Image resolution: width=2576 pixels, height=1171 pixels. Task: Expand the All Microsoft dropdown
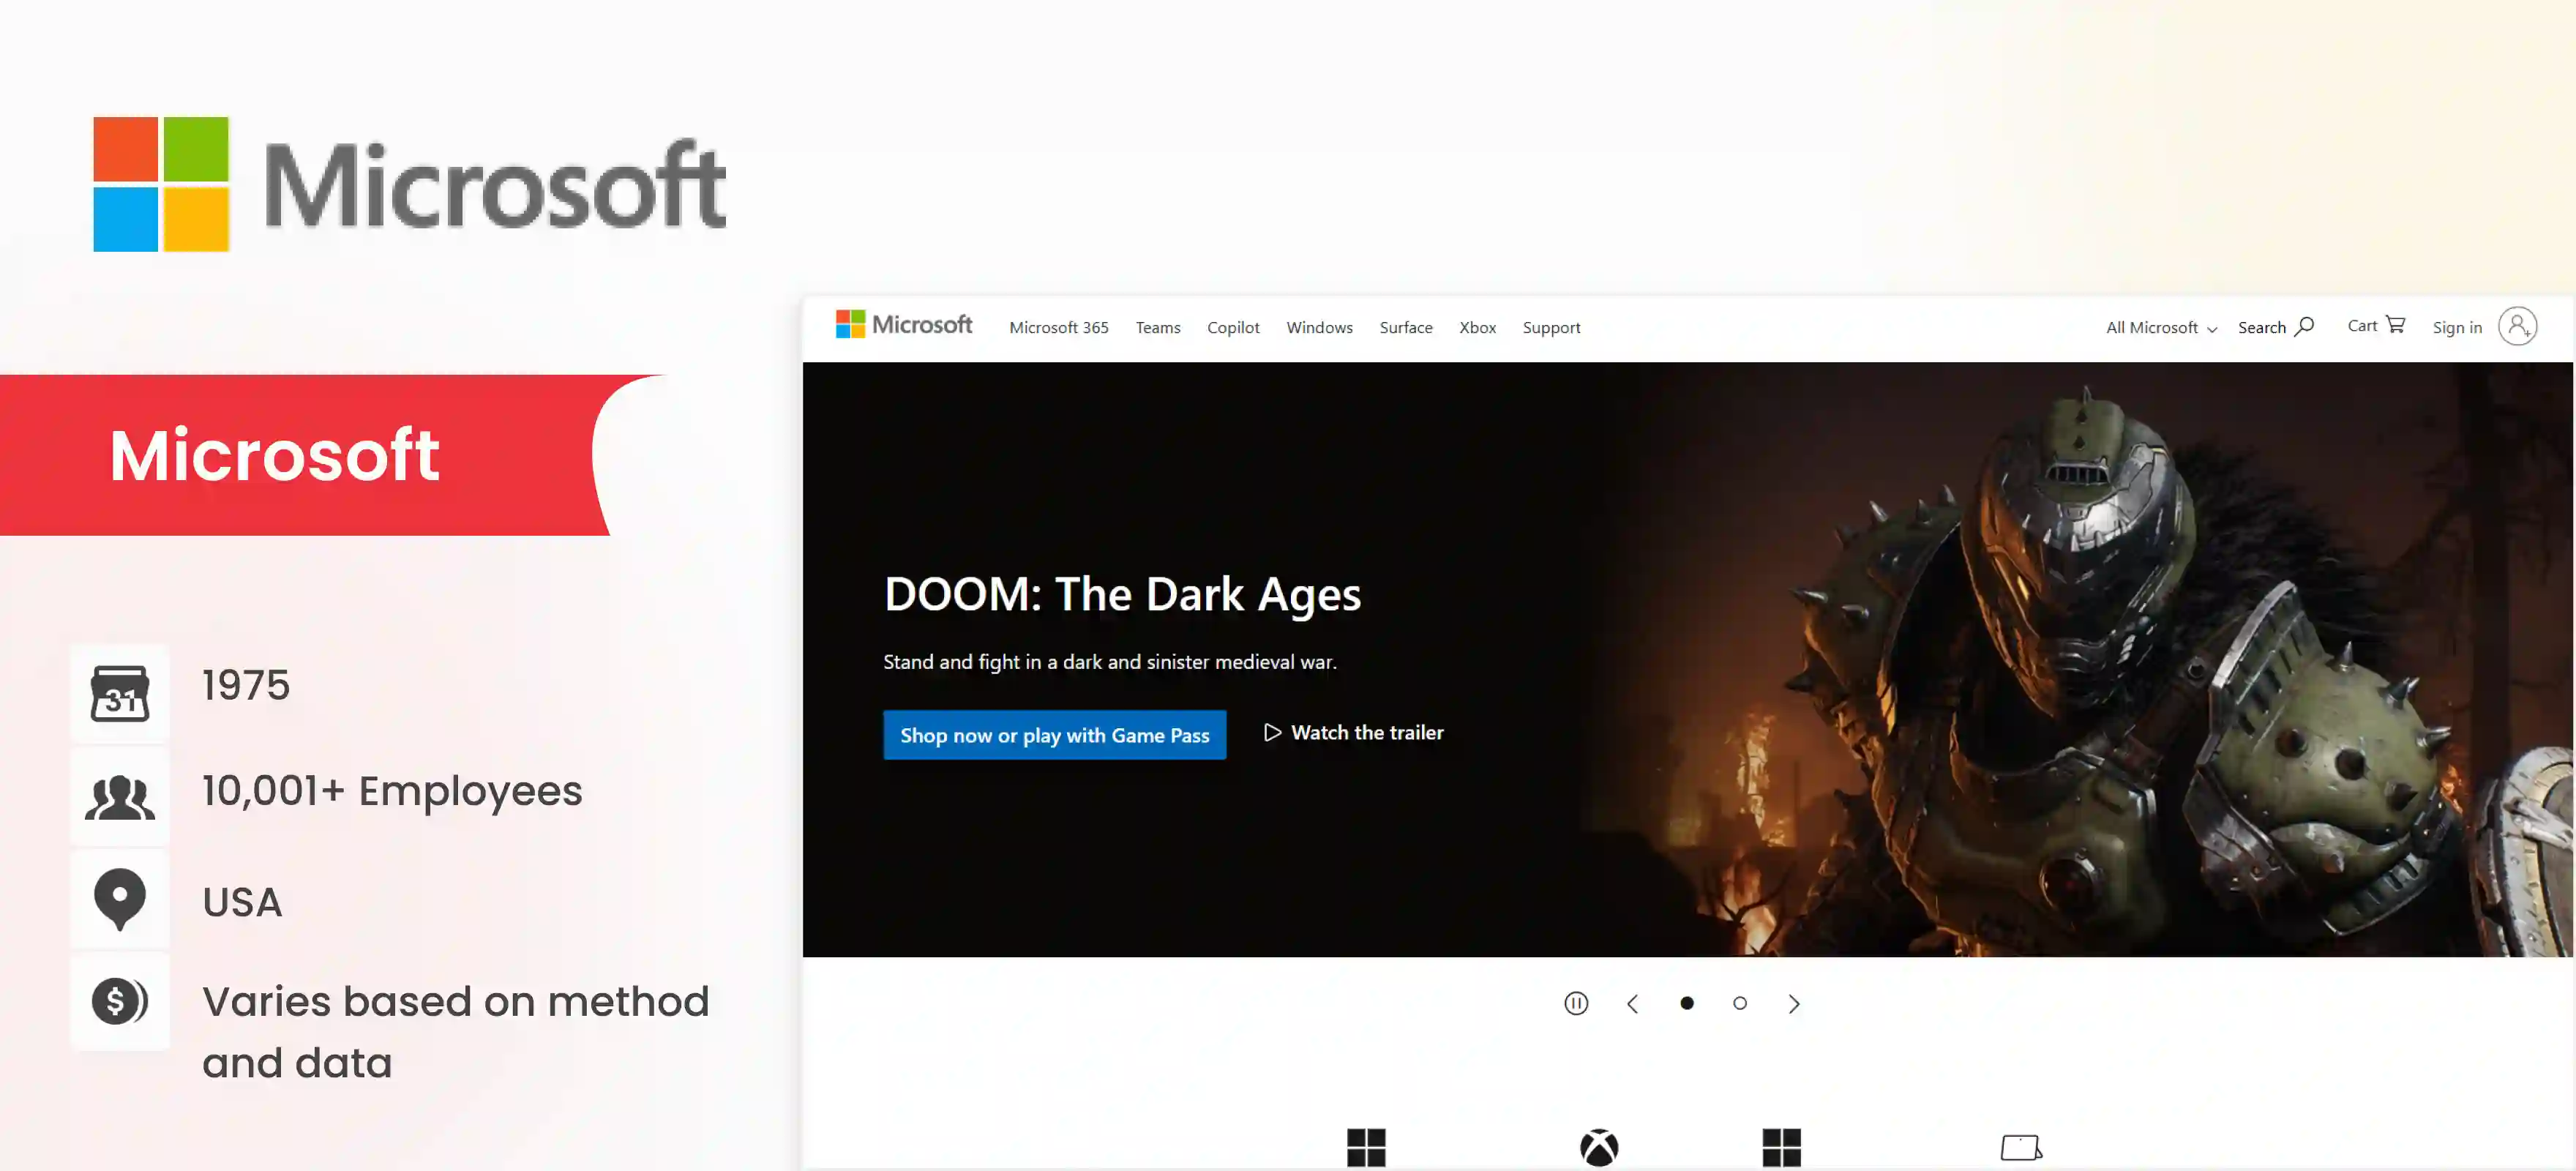[x=2160, y=328]
